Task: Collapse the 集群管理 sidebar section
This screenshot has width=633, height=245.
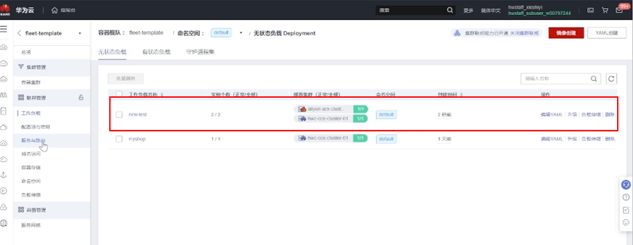Action: [x=52, y=67]
